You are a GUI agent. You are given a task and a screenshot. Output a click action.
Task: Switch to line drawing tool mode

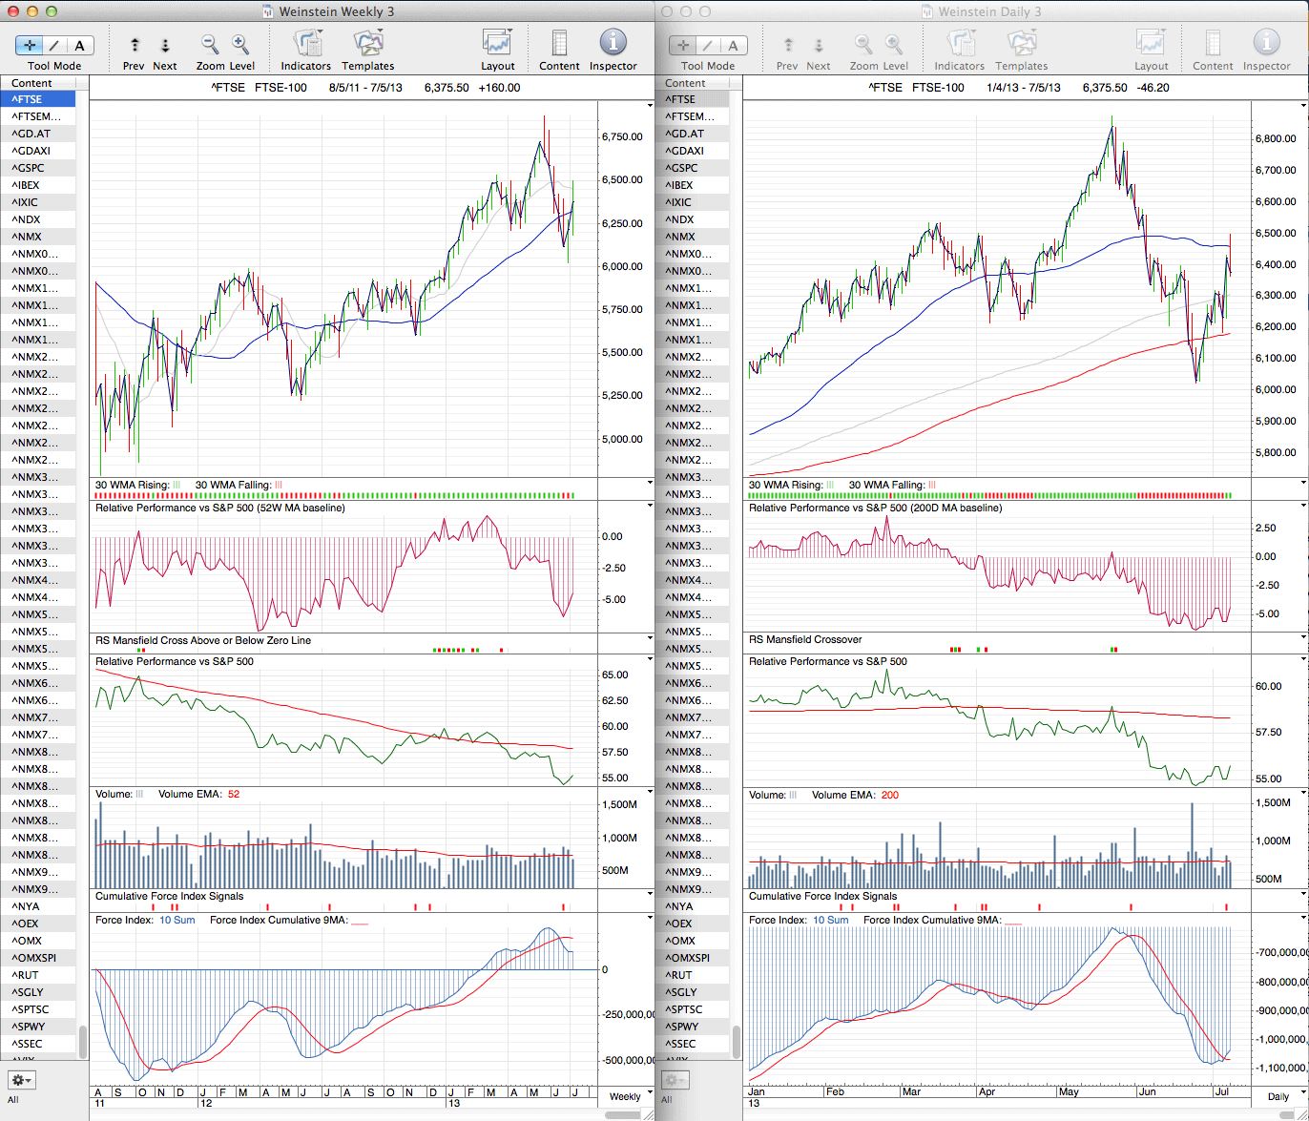pyautogui.click(x=55, y=45)
